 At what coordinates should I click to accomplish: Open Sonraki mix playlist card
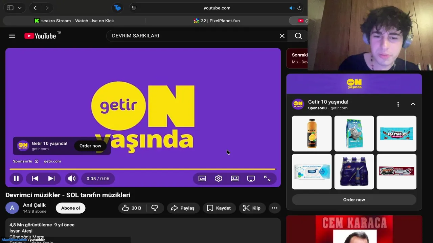297,58
